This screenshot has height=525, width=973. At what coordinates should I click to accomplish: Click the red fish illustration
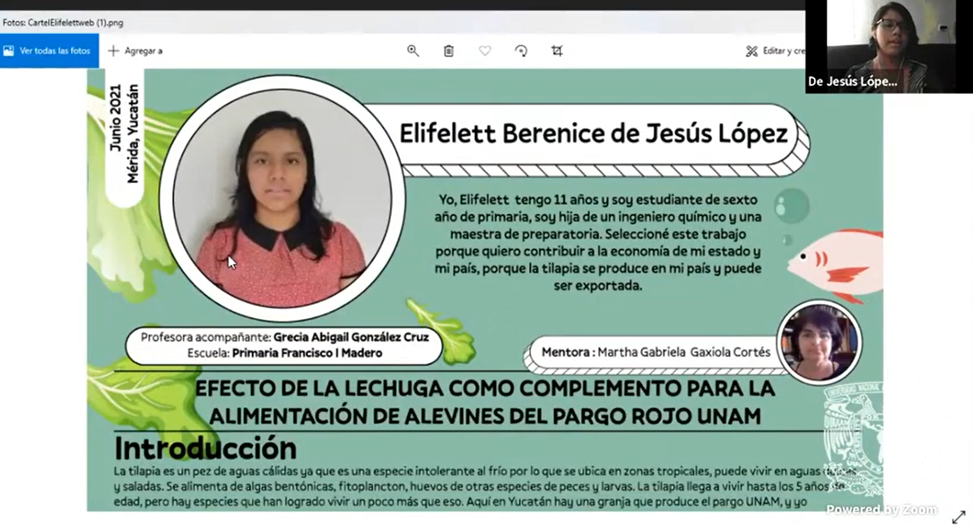(x=836, y=265)
